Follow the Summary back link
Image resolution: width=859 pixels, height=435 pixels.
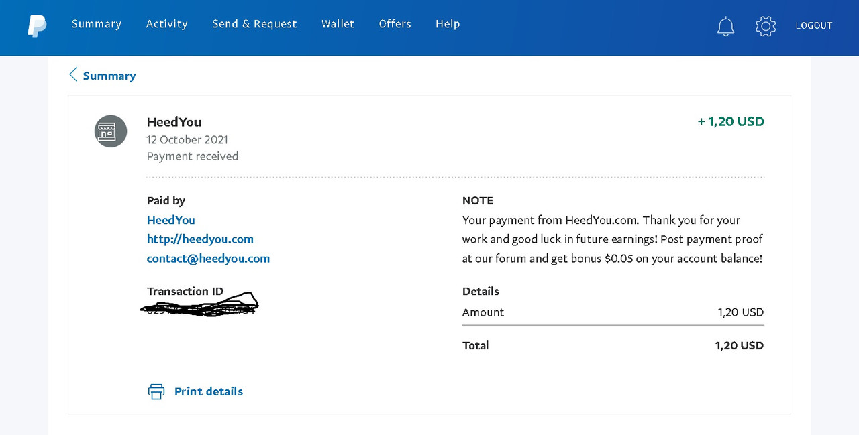point(109,76)
